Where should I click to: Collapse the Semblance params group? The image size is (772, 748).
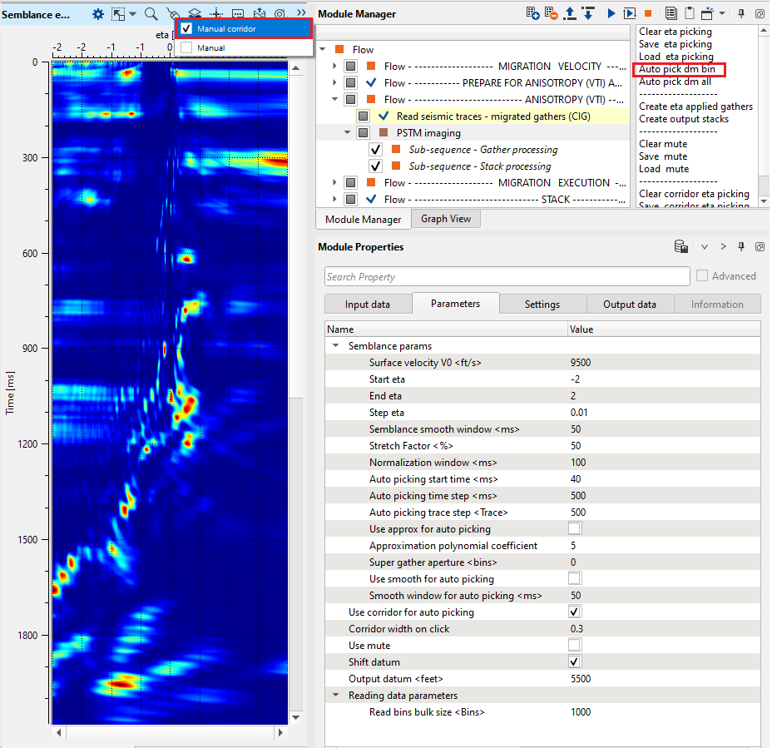tap(336, 345)
